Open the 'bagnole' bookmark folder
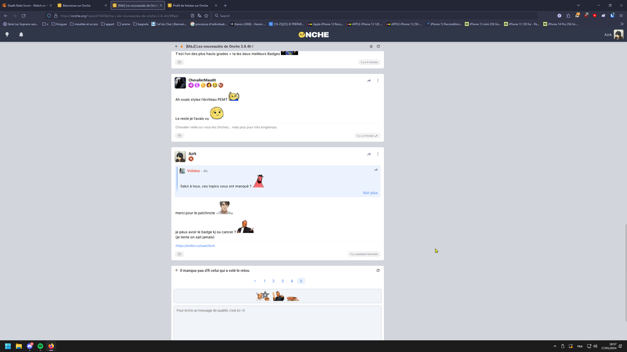This screenshot has width=627, height=352. tap(141, 24)
